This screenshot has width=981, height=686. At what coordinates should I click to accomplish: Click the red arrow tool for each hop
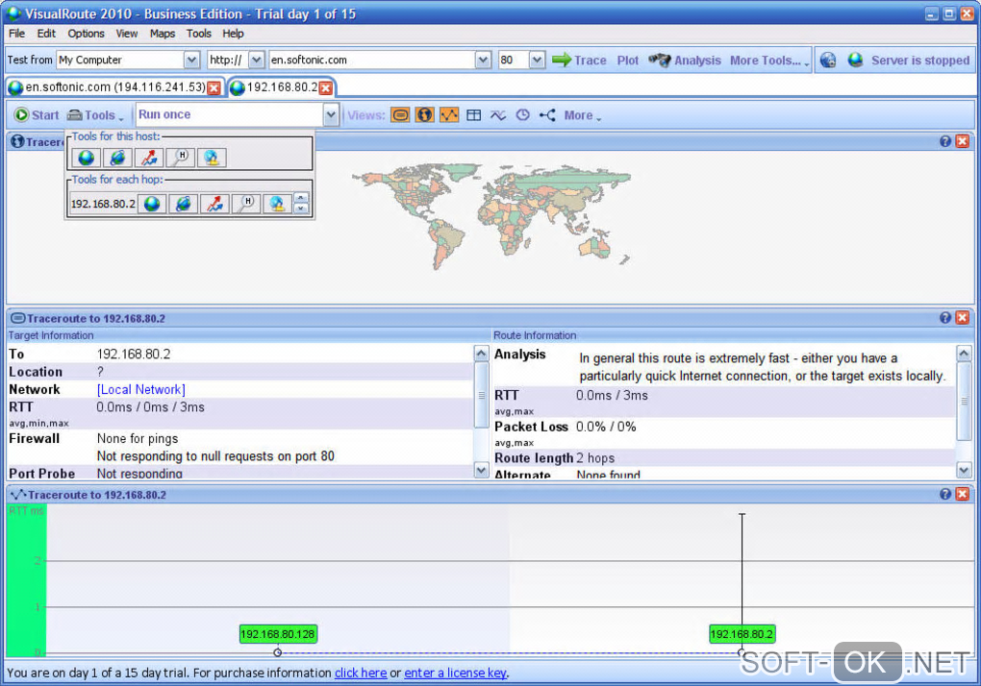215,204
